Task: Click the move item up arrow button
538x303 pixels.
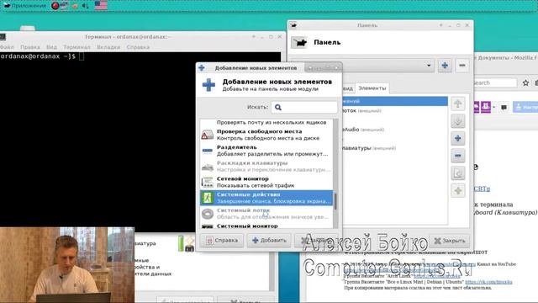Action: [x=457, y=104]
